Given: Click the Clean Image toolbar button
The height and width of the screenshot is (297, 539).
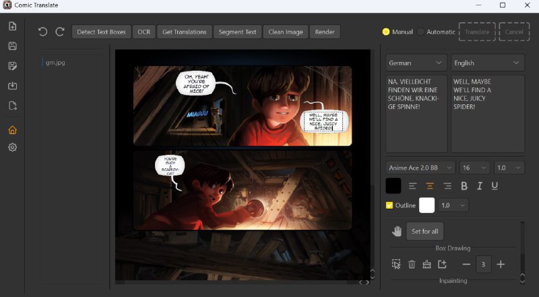Looking at the screenshot, I should tap(286, 32).
